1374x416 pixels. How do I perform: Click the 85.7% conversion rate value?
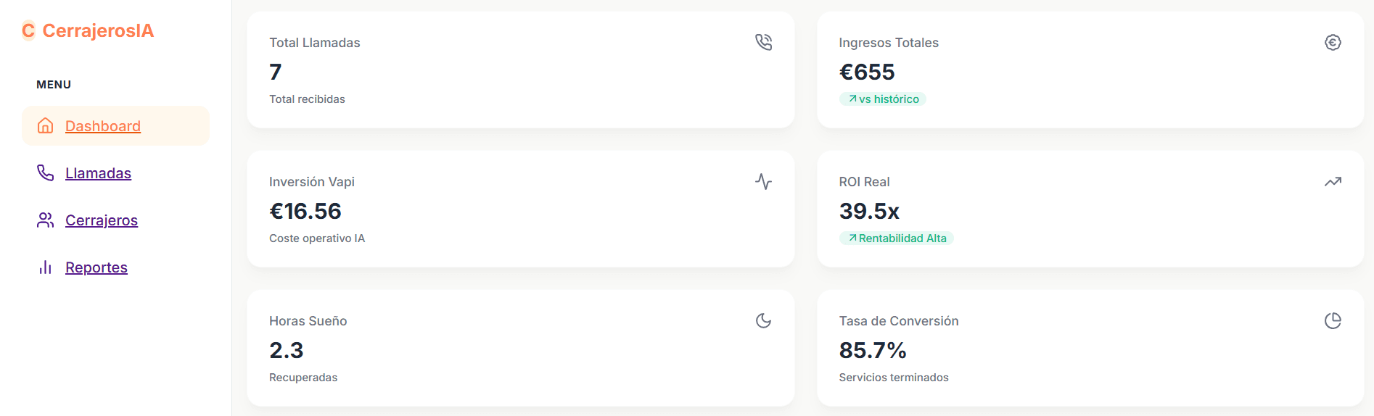pyautogui.click(x=873, y=350)
